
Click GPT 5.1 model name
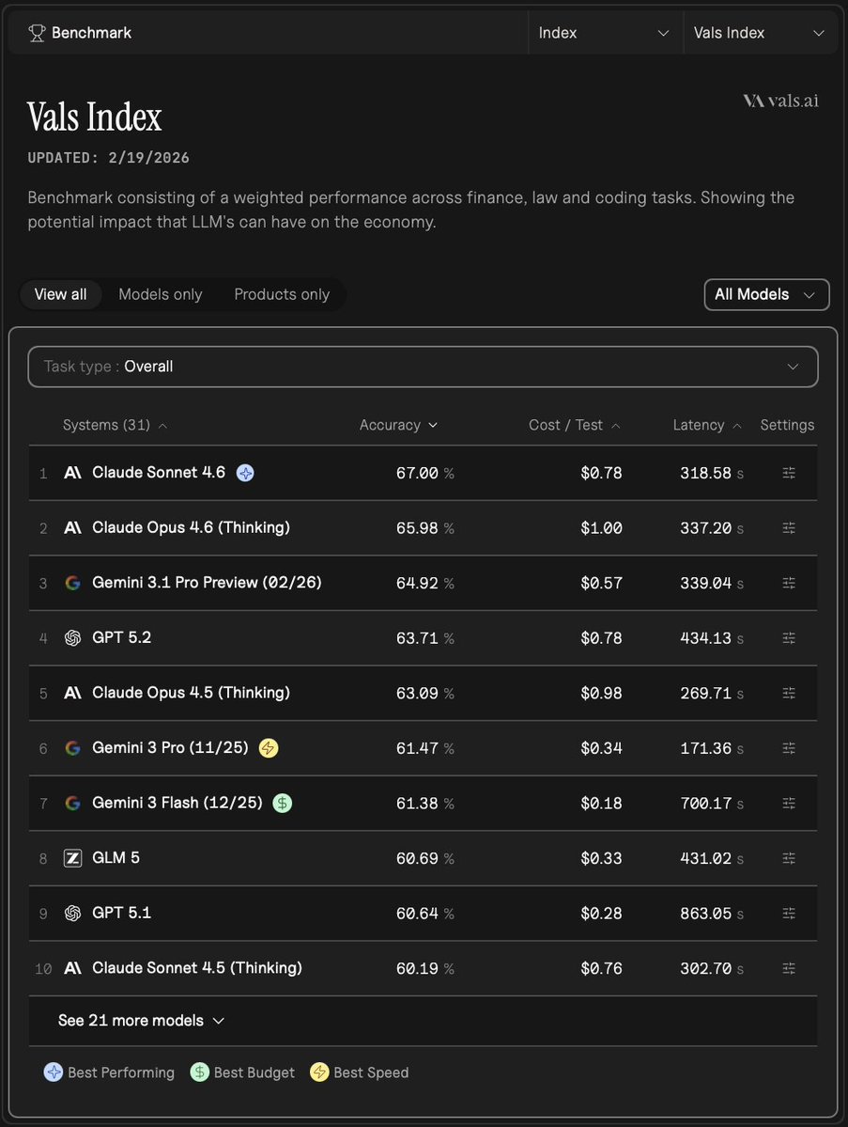coord(121,913)
